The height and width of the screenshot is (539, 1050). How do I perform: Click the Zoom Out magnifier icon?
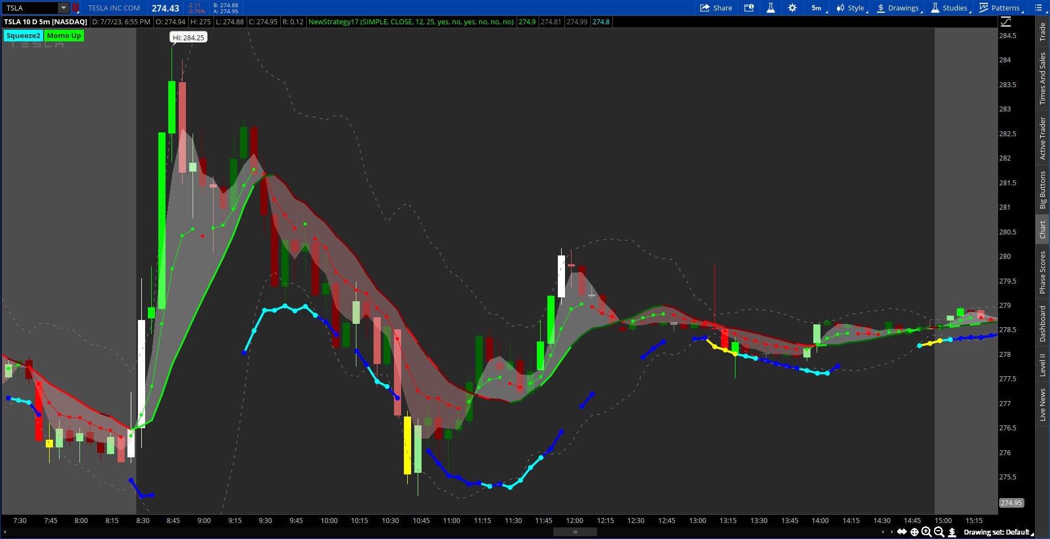pos(938,532)
